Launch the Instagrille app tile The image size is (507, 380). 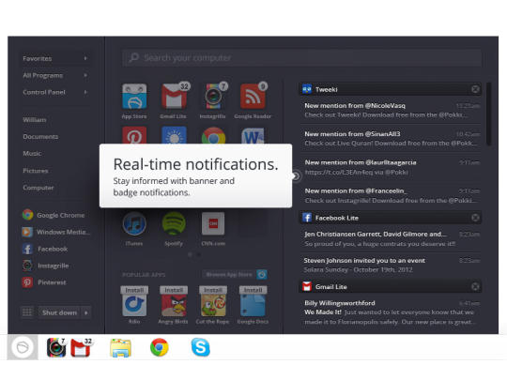(x=213, y=96)
